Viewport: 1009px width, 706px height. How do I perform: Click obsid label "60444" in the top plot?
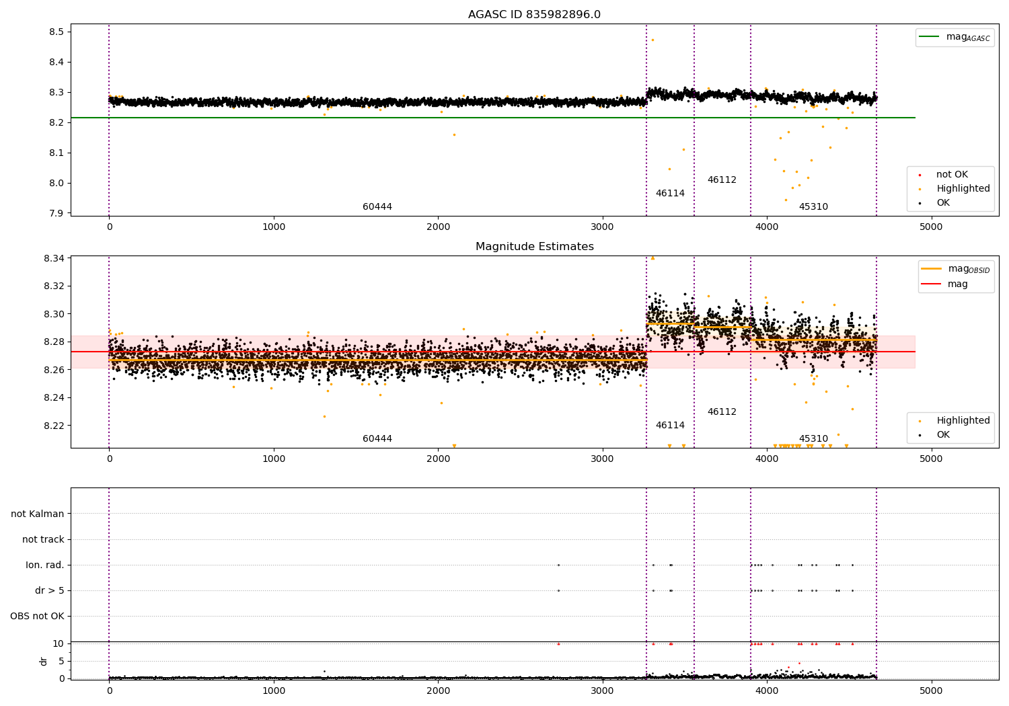pyautogui.click(x=377, y=207)
